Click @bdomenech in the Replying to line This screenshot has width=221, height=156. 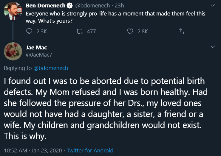tap(51, 68)
